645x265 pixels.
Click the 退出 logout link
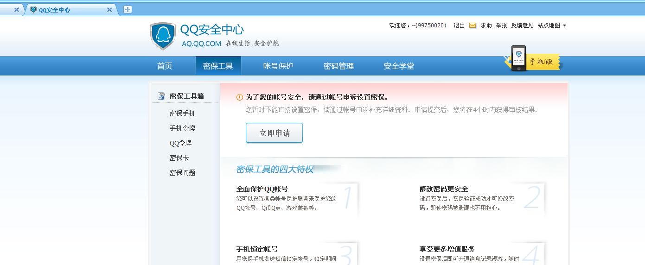pyautogui.click(x=459, y=25)
